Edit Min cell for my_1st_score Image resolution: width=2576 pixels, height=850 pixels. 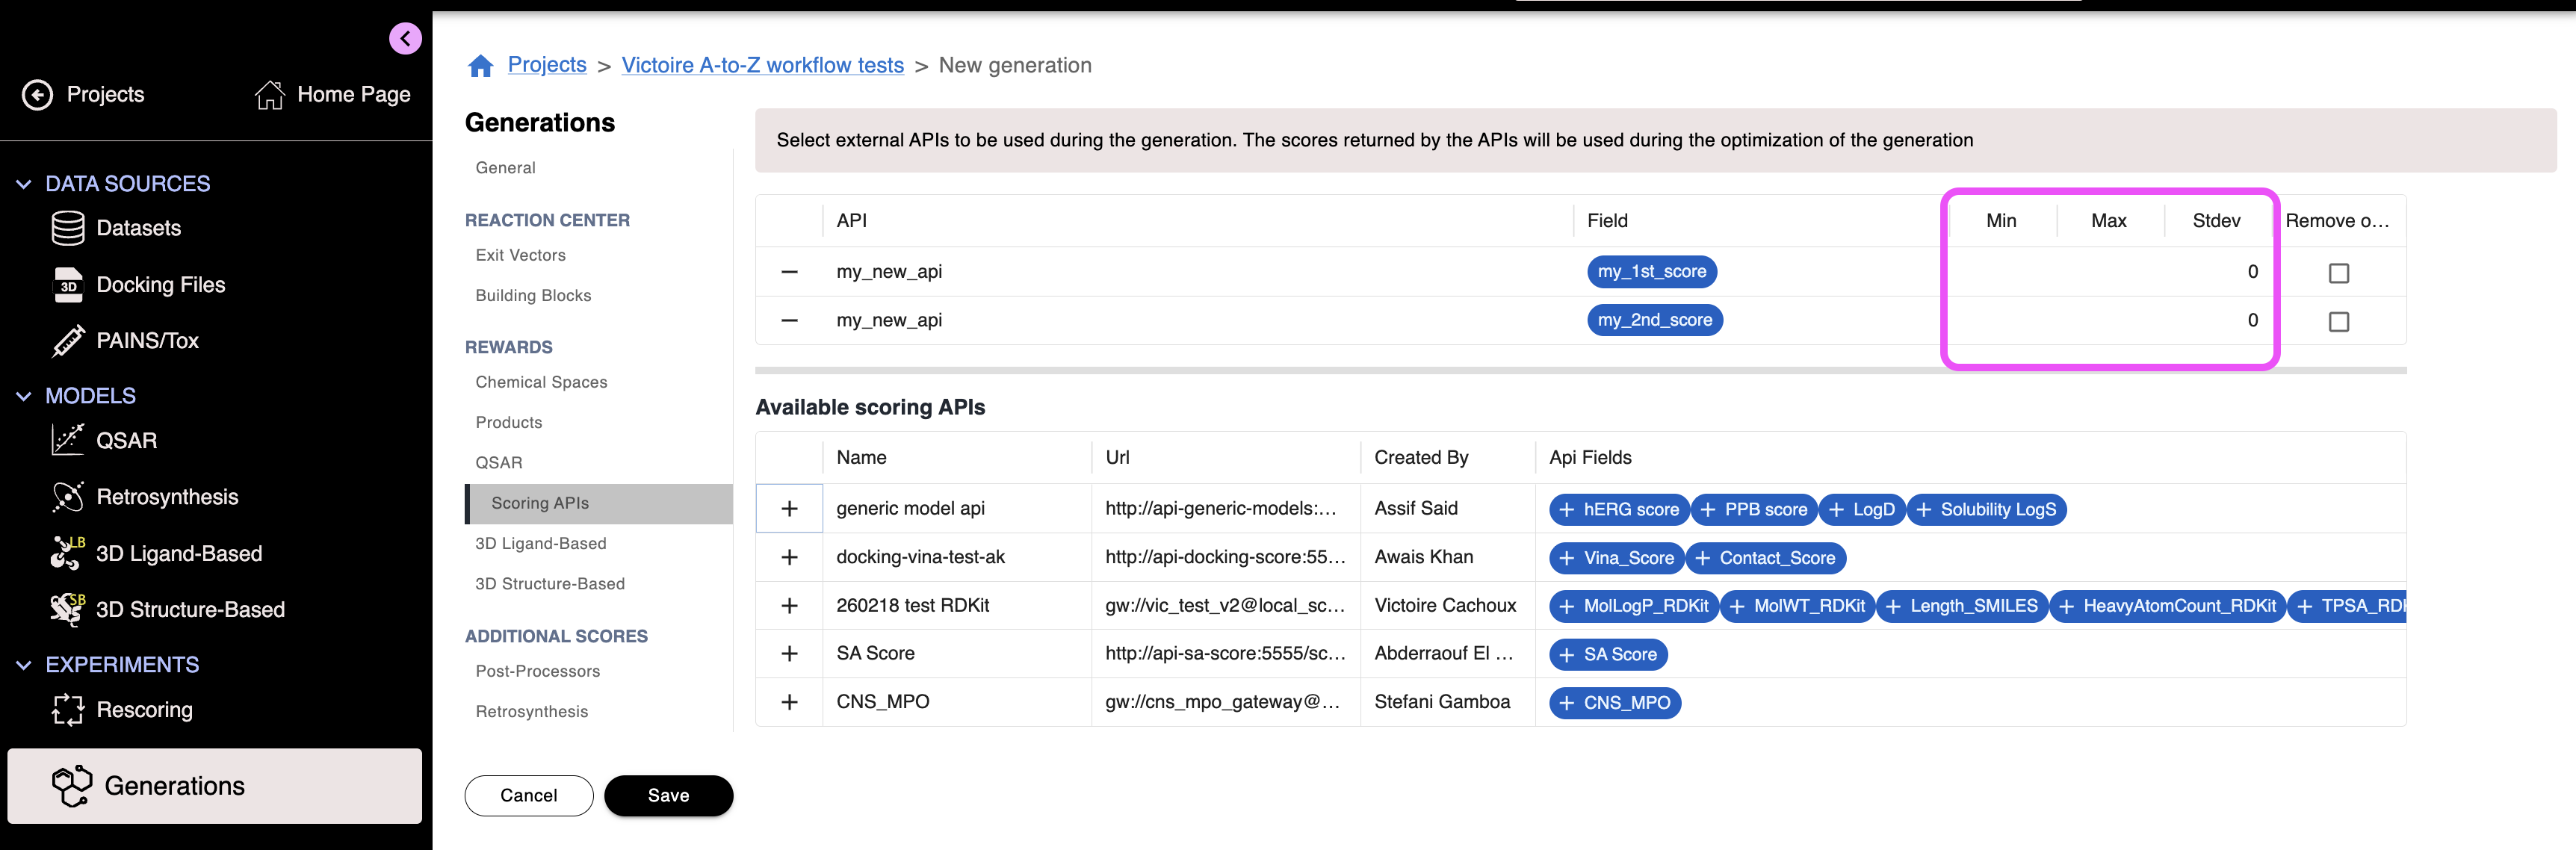tap(2001, 272)
